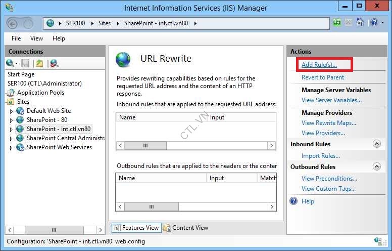Click the Forward navigation arrow
392x251 pixels.
[28, 24]
